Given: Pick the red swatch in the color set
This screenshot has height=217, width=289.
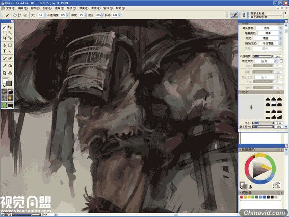Looking at the screenshot, I should pos(241,197).
